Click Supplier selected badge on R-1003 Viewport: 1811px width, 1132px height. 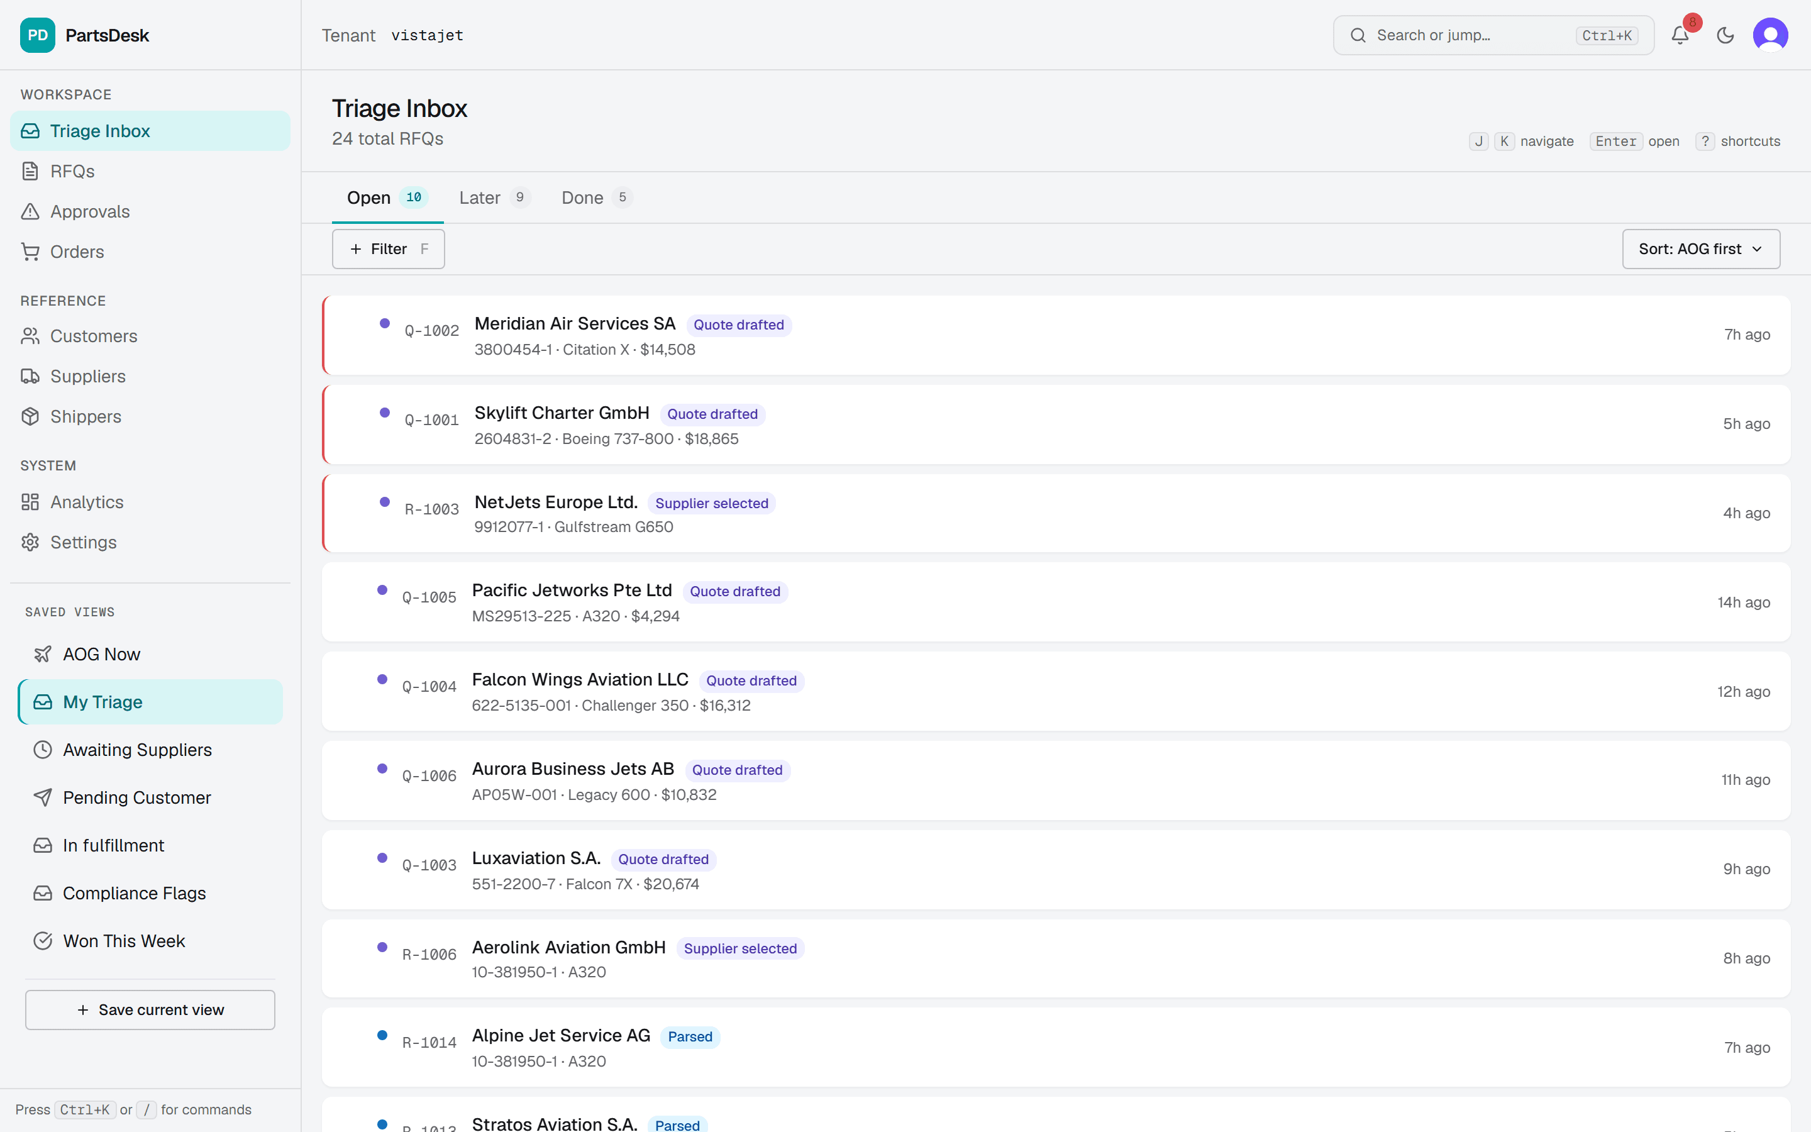pyautogui.click(x=712, y=503)
